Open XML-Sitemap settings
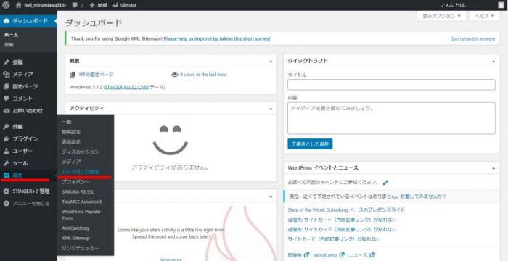 (x=75, y=238)
